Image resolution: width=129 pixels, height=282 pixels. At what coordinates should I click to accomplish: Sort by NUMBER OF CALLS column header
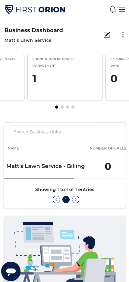pos(108,148)
